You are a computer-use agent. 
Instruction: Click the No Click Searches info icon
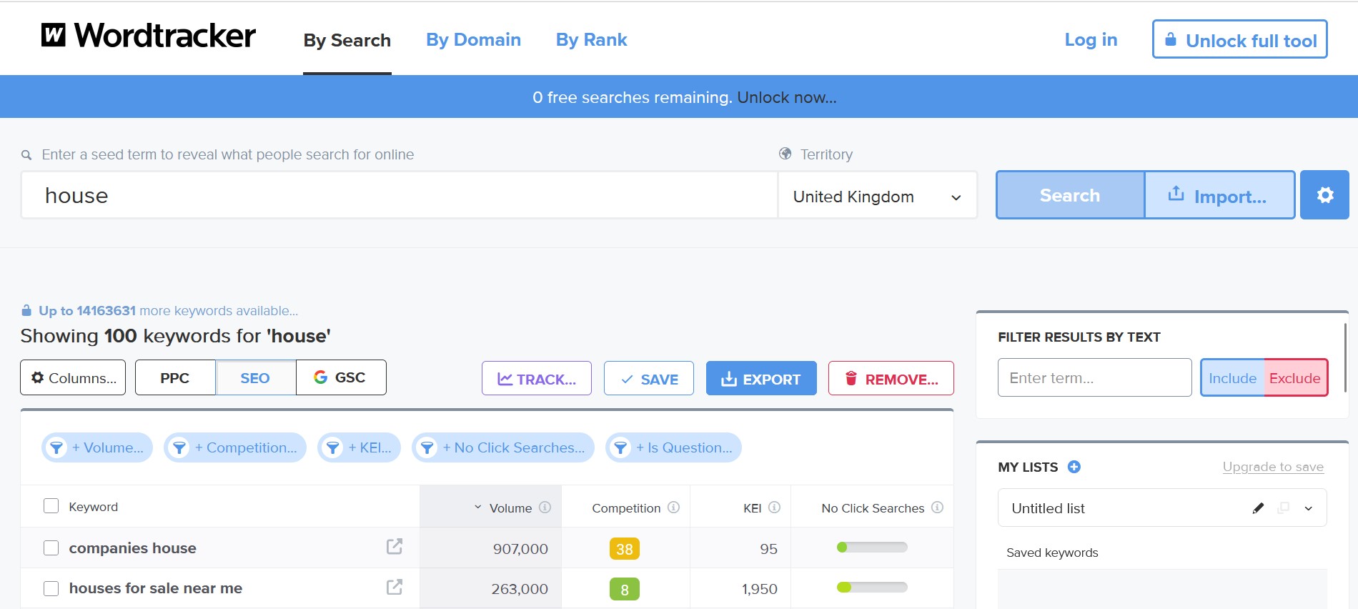(x=937, y=508)
